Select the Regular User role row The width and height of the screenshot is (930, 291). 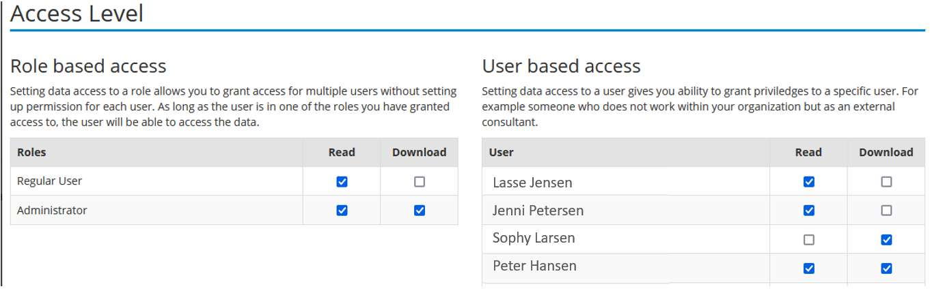[234, 181]
